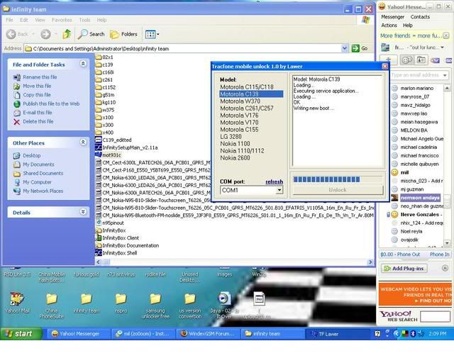Select Motorola C115/C118 model
454x358 pixels.
pos(247,86)
